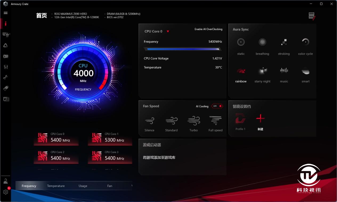The image size is (337, 202).
Task: Open the Game Library gamepad icon in sidebar
Action: 6,56
